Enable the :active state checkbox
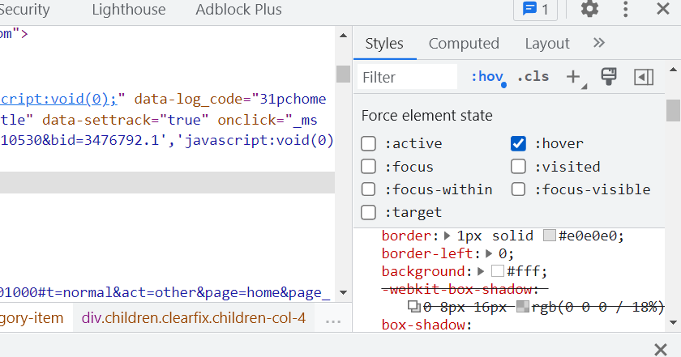Screen dimensions: 681x357 click(369, 144)
